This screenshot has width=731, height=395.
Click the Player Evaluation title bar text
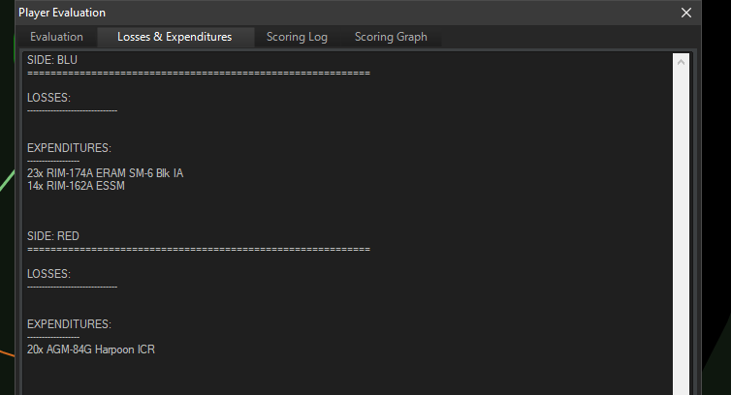pos(62,13)
